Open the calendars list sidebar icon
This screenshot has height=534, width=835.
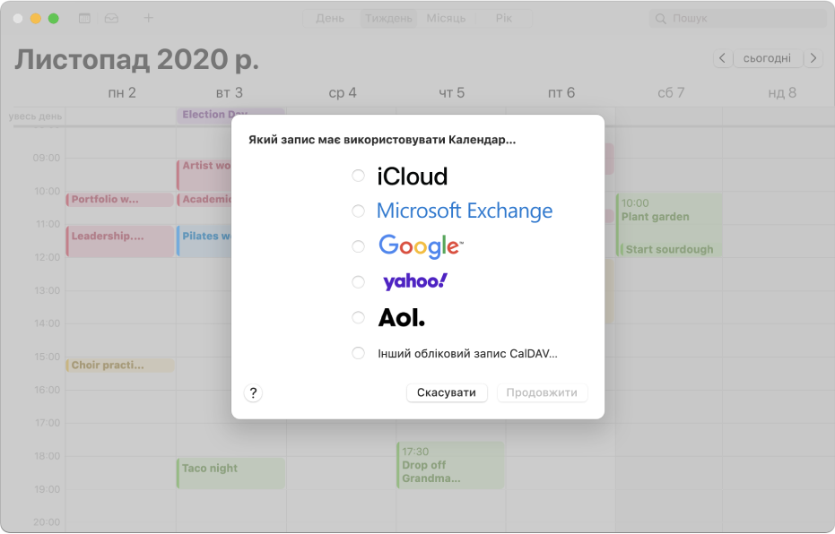click(x=84, y=18)
